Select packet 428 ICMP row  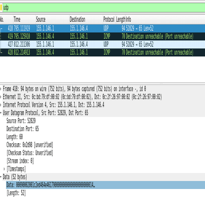[102, 52]
